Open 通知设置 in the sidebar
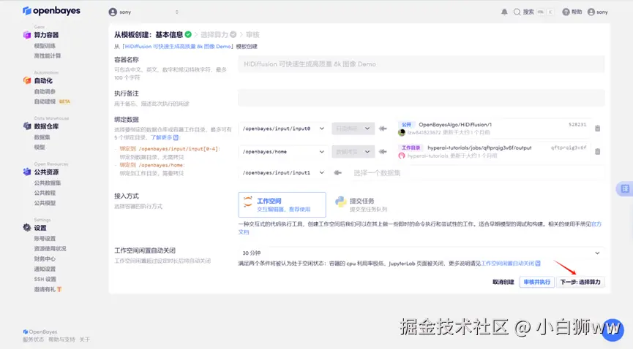The image size is (633, 349). (x=45, y=269)
